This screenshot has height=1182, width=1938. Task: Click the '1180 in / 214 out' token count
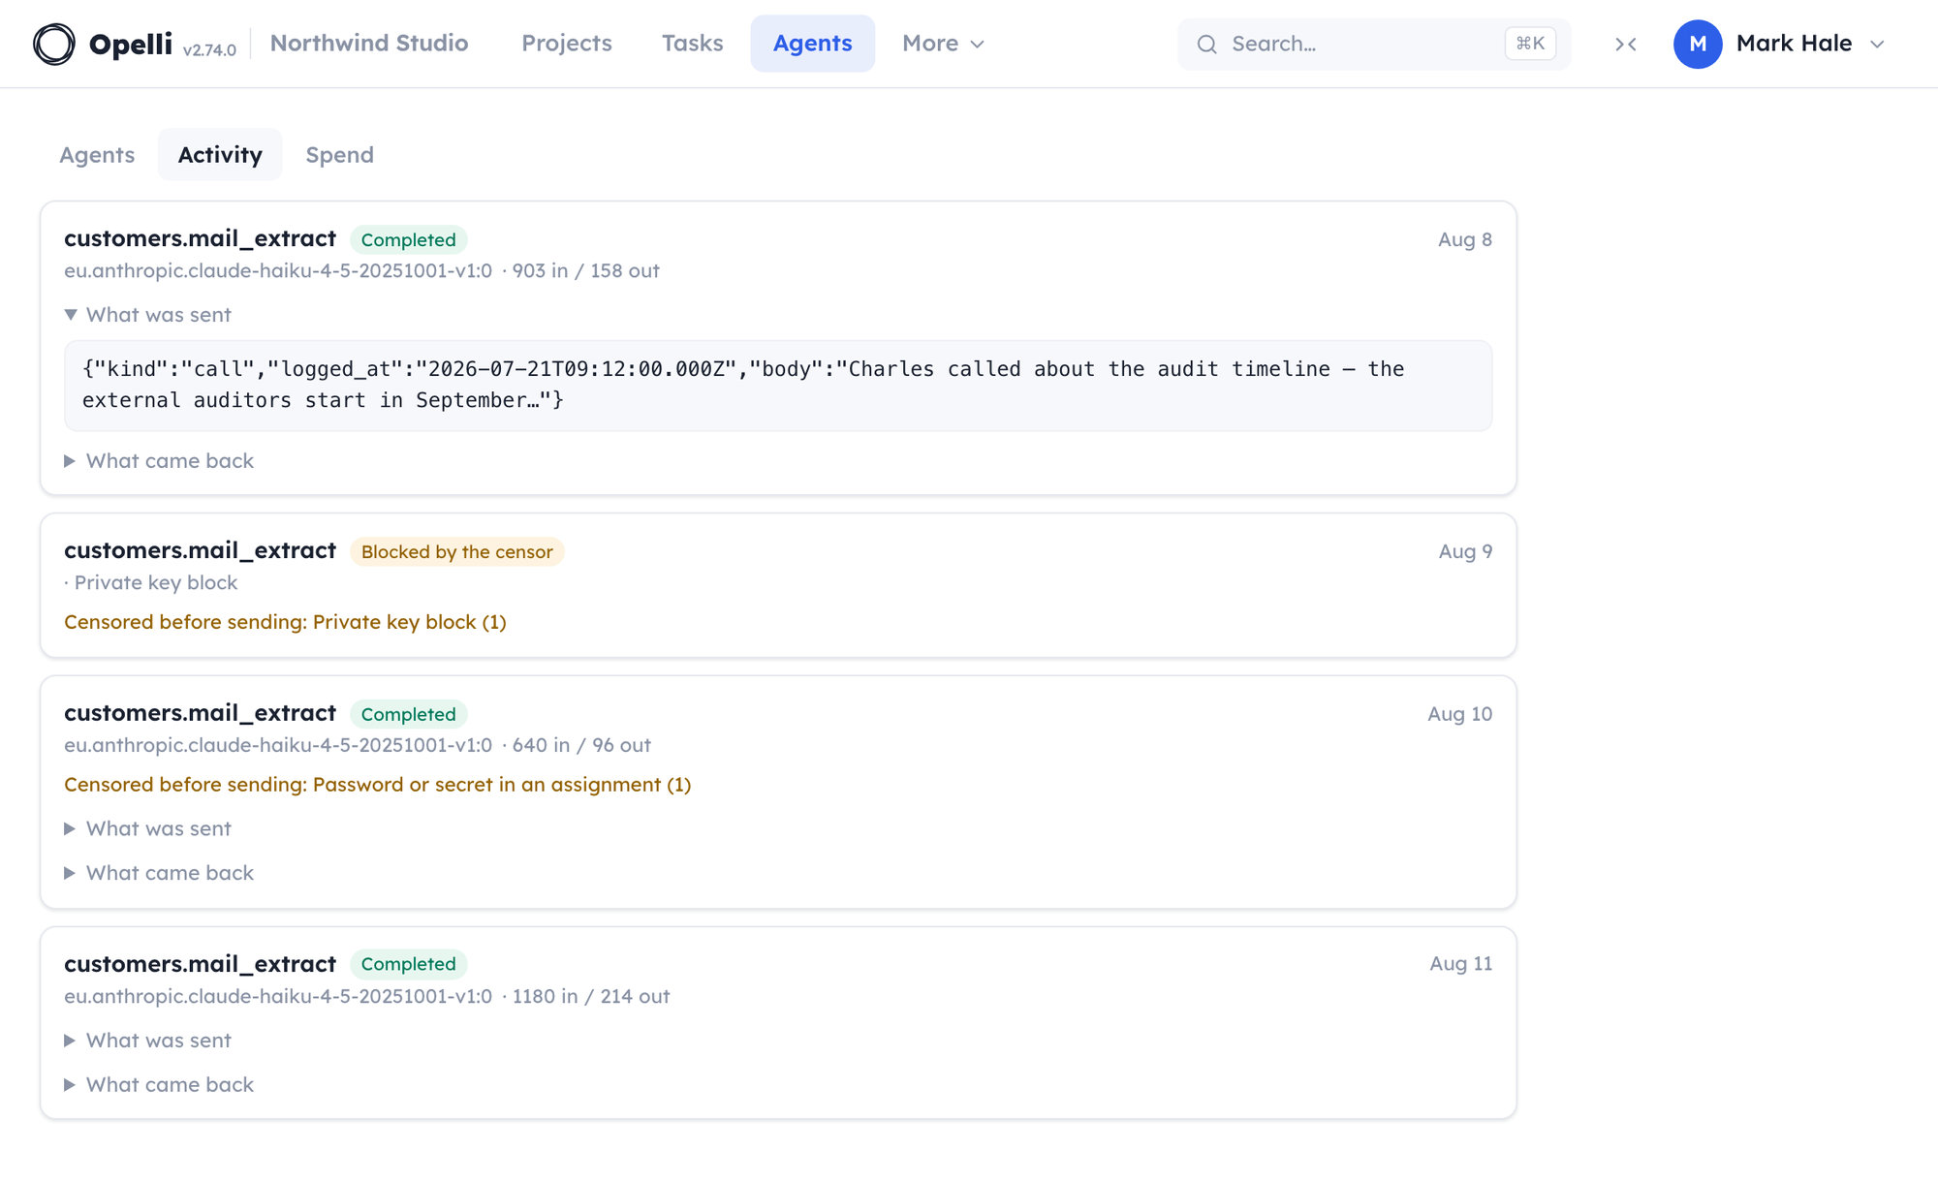point(591,996)
